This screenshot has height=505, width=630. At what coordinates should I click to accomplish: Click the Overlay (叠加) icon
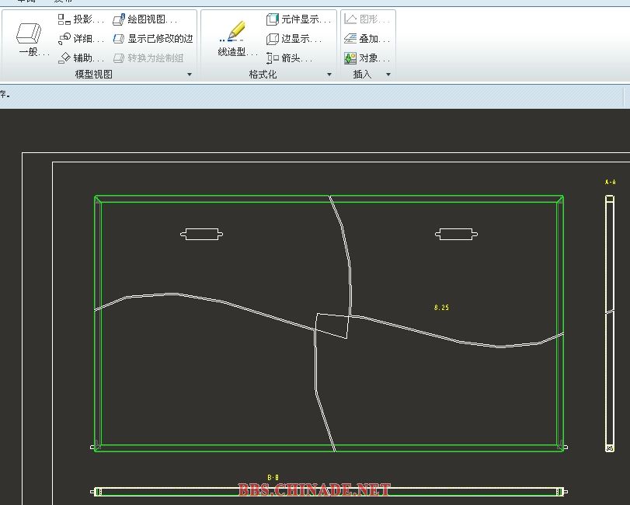[x=350, y=39]
